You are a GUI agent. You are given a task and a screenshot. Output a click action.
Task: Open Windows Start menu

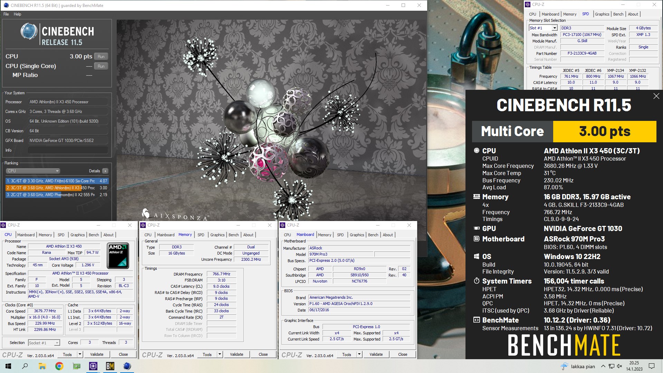(x=8, y=366)
